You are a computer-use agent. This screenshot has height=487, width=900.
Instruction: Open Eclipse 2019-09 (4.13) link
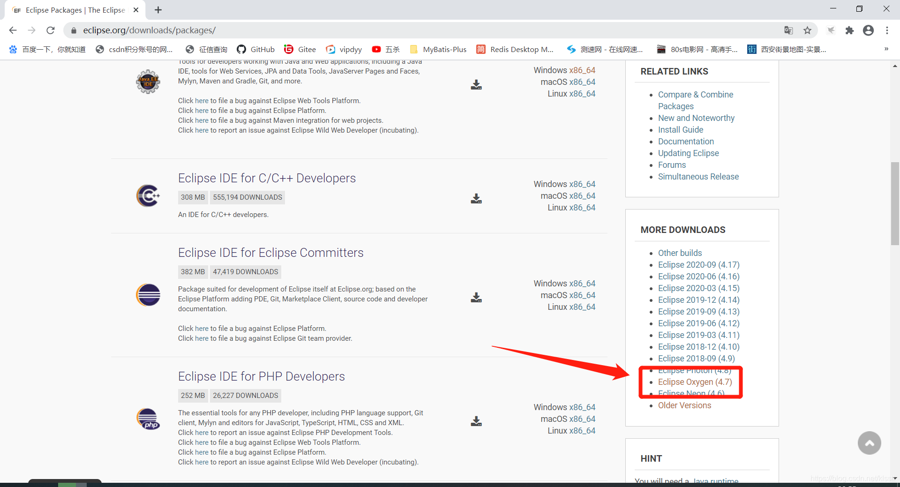(699, 312)
